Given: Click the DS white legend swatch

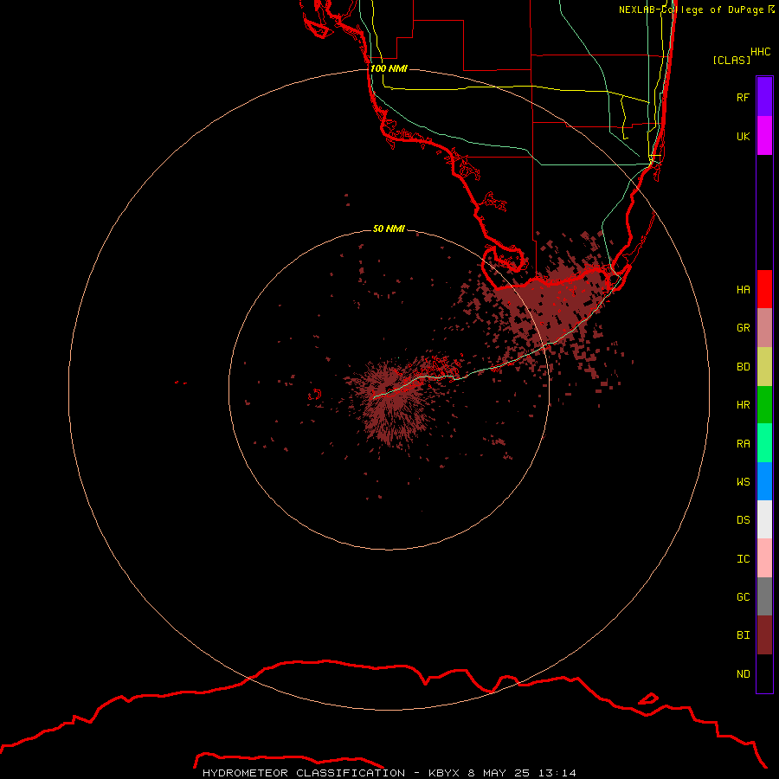Looking at the screenshot, I should (x=764, y=519).
